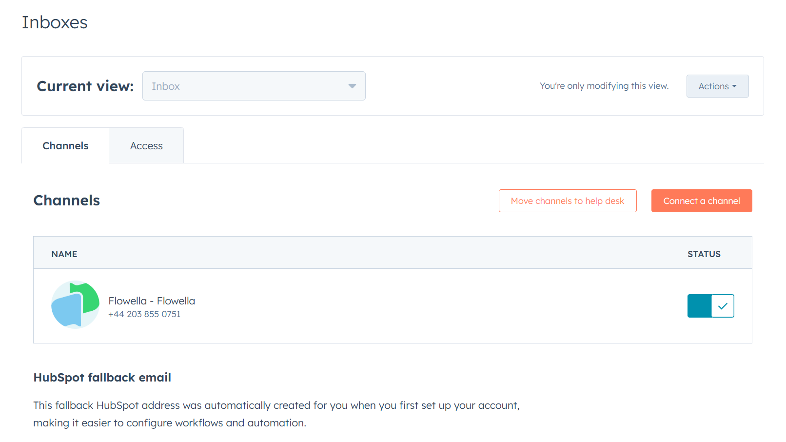Open the Current view Inbox dropdown
The height and width of the screenshot is (442, 786).
254,86
